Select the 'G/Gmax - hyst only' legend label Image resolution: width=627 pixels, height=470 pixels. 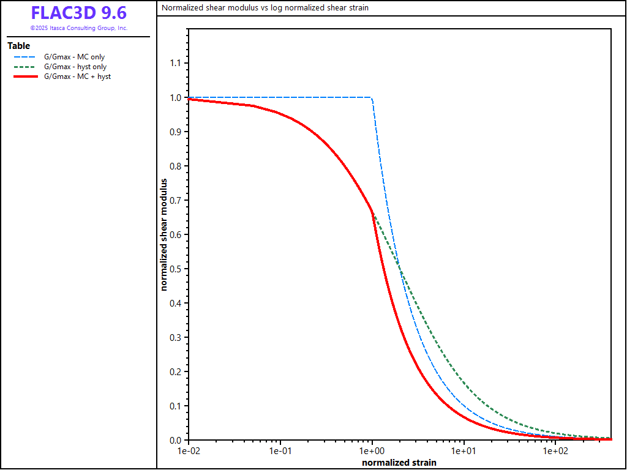click(75, 67)
